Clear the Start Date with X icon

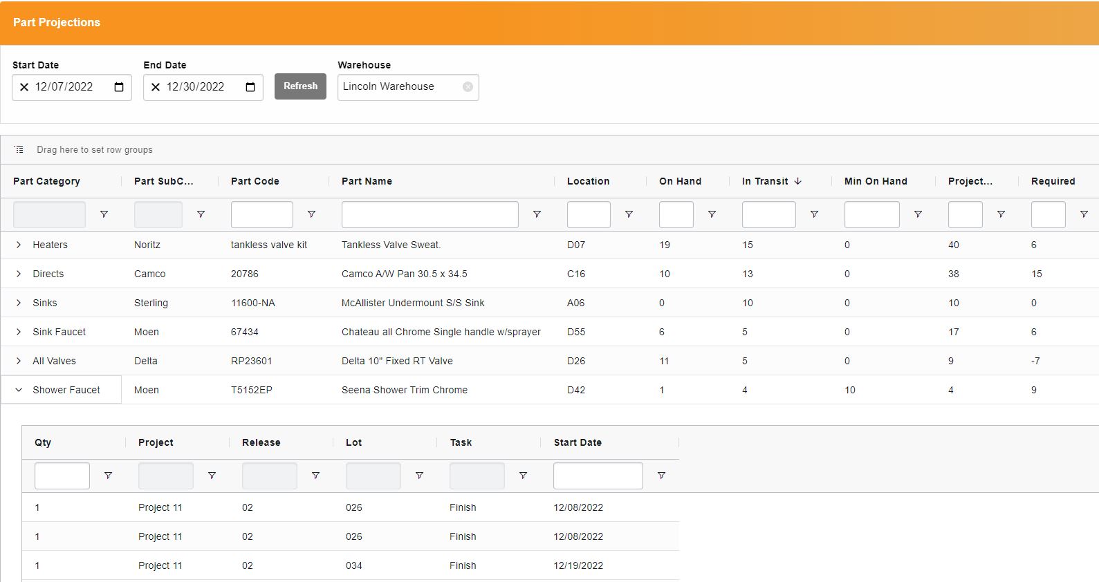[x=24, y=87]
